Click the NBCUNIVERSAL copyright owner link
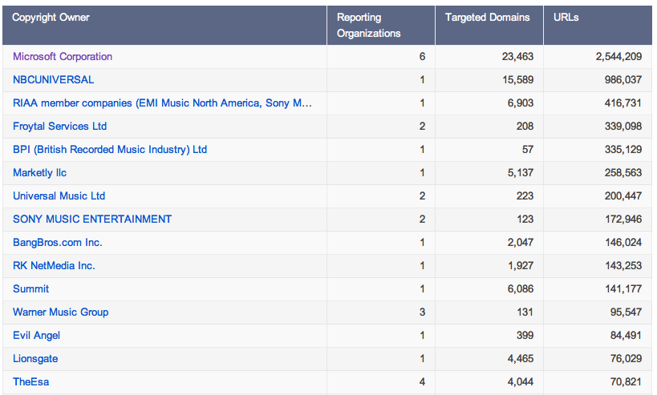Viewport: 657px width, 395px height. pyautogui.click(x=54, y=80)
